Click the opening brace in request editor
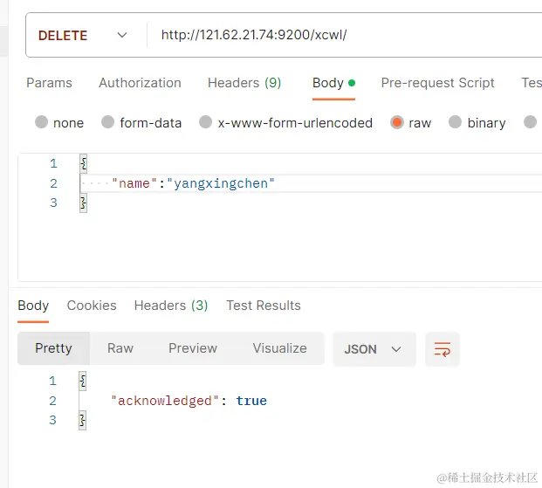Viewport: 542px width, 488px height. pyautogui.click(x=83, y=163)
